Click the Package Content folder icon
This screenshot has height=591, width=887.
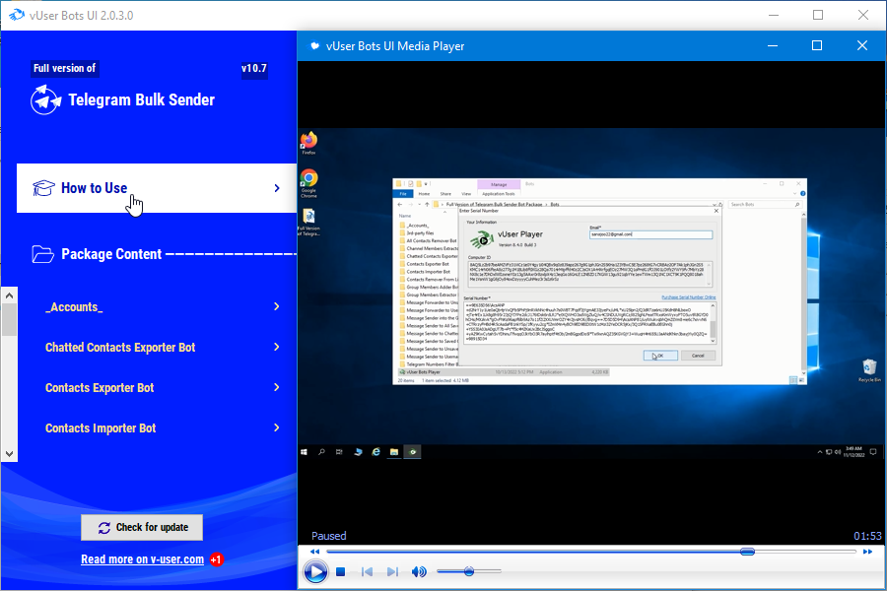(x=43, y=254)
